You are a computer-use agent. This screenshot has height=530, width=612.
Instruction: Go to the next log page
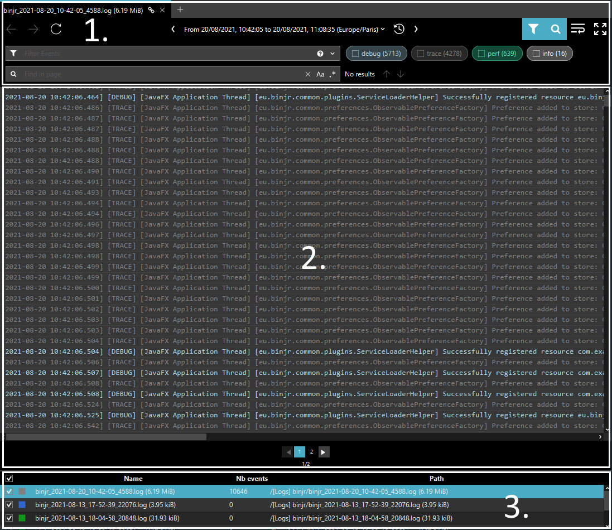pyautogui.click(x=324, y=452)
